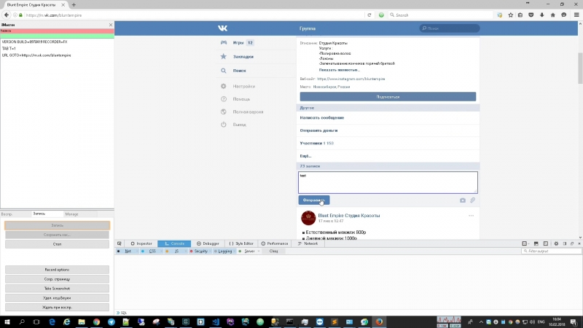Open Закладки bookmarks in the VK sidebar
This screenshot has height=328, width=583.
click(243, 57)
